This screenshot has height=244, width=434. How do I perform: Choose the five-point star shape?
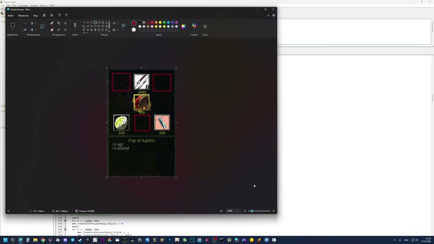coord(92,30)
